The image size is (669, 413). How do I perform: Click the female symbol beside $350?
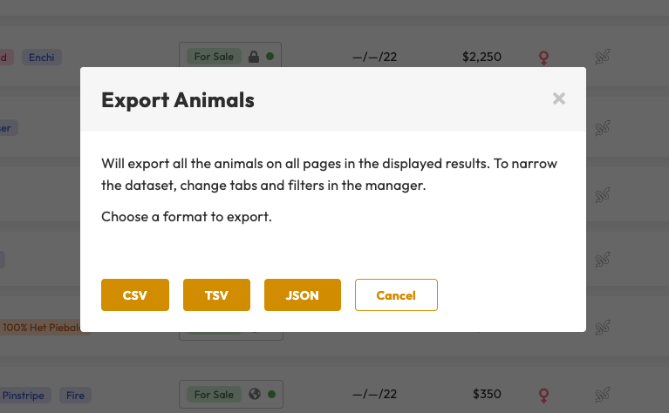(544, 395)
